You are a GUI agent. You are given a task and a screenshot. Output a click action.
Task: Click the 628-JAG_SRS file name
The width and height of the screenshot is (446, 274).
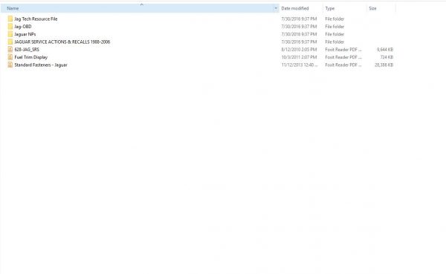(27, 50)
